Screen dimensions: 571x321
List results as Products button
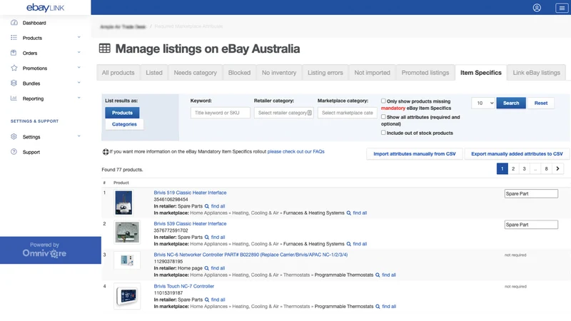click(122, 113)
